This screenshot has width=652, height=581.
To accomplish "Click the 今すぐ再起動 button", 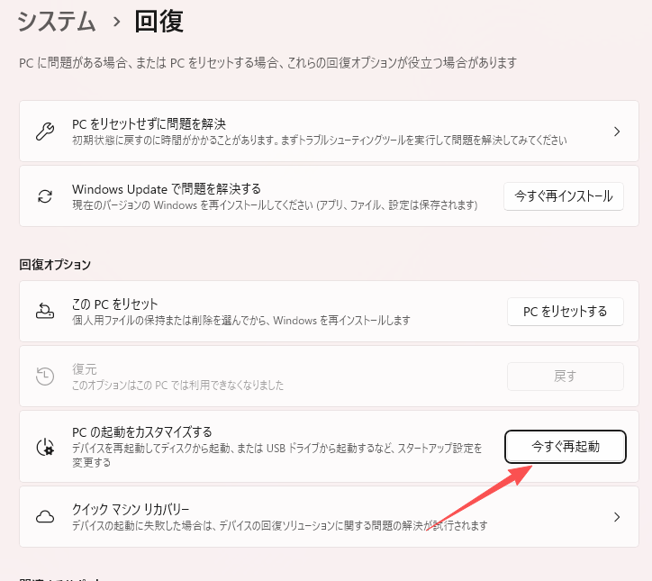I will [x=566, y=447].
